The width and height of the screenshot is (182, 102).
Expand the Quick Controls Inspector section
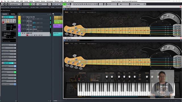pyautogui.click(x=9, y=84)
